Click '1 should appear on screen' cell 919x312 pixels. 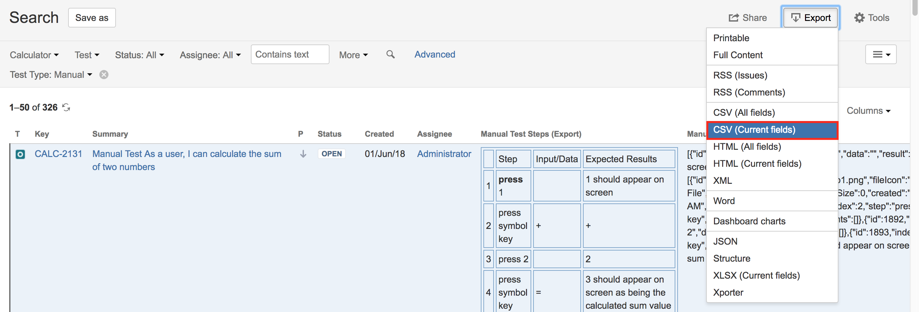point(629,186)
